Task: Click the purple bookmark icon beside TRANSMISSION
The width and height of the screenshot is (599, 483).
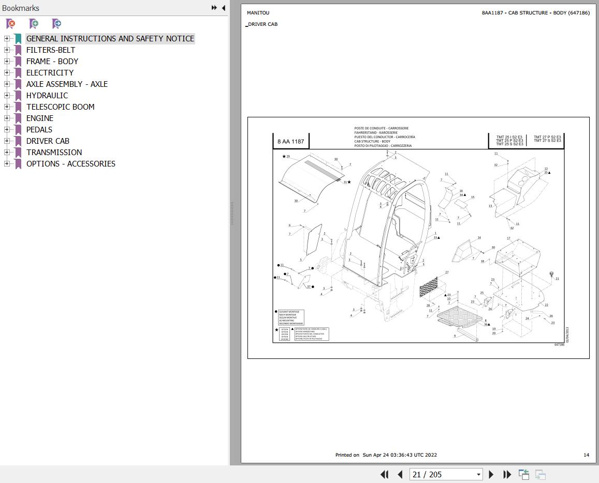Action: [x=18, y=152]
